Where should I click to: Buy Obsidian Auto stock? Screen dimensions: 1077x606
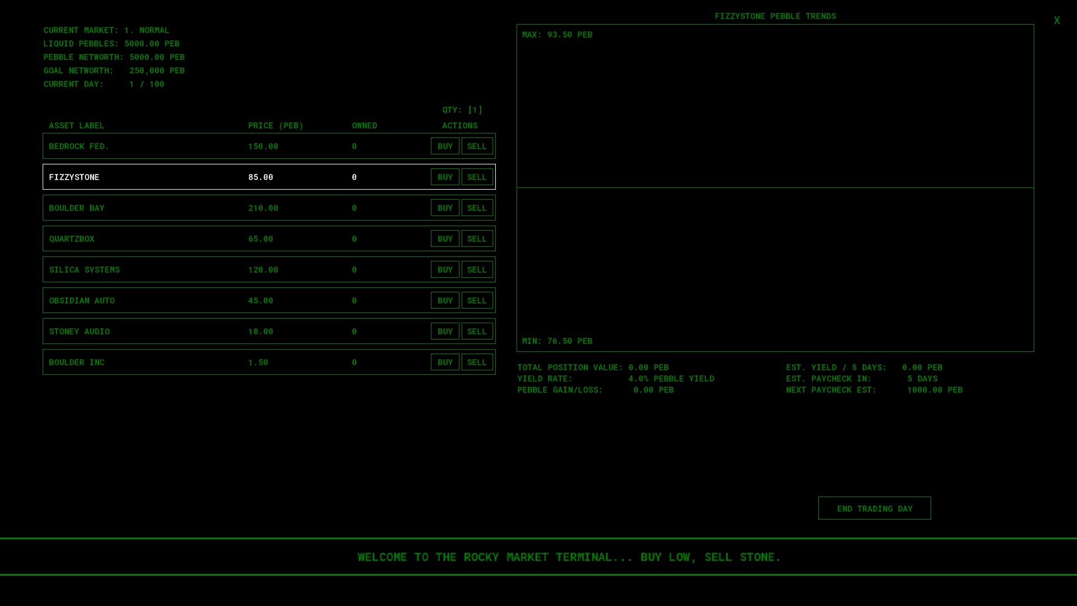coord(445,300)
